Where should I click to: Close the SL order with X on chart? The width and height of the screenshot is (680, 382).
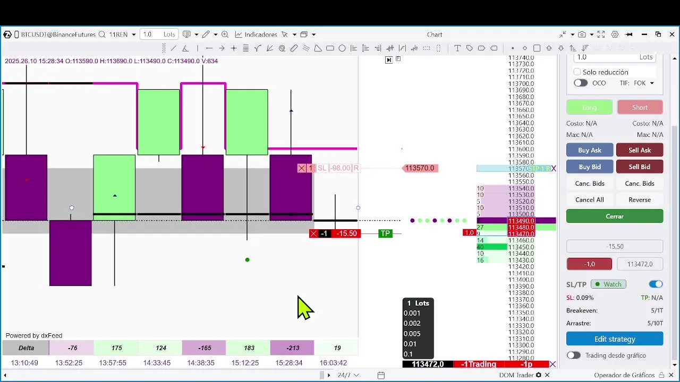click(x=302, y=168)
